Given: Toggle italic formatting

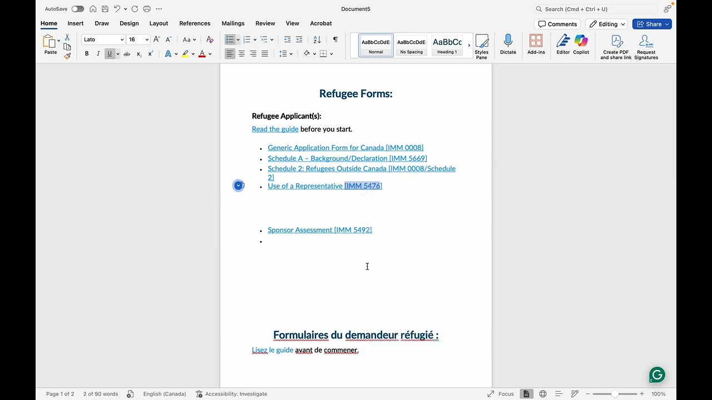Looking at the screenshot, I should [98, 54].
